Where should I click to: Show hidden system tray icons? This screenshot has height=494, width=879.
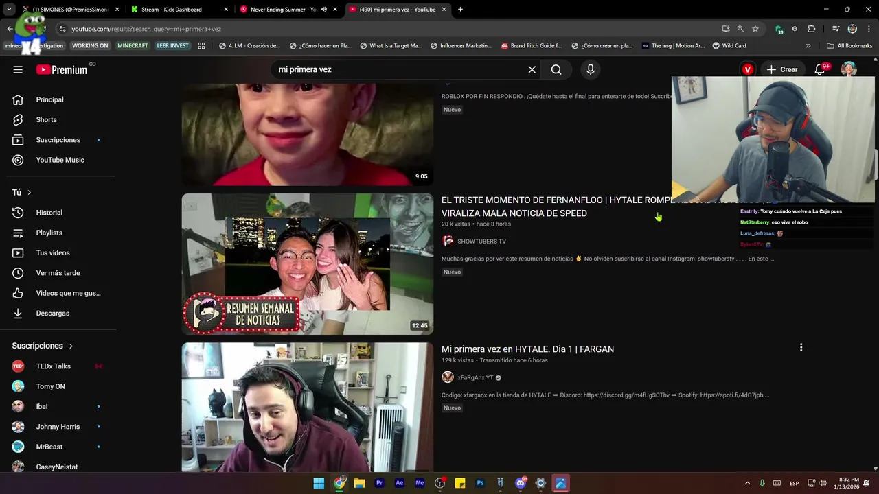click(x=747, y=483)
